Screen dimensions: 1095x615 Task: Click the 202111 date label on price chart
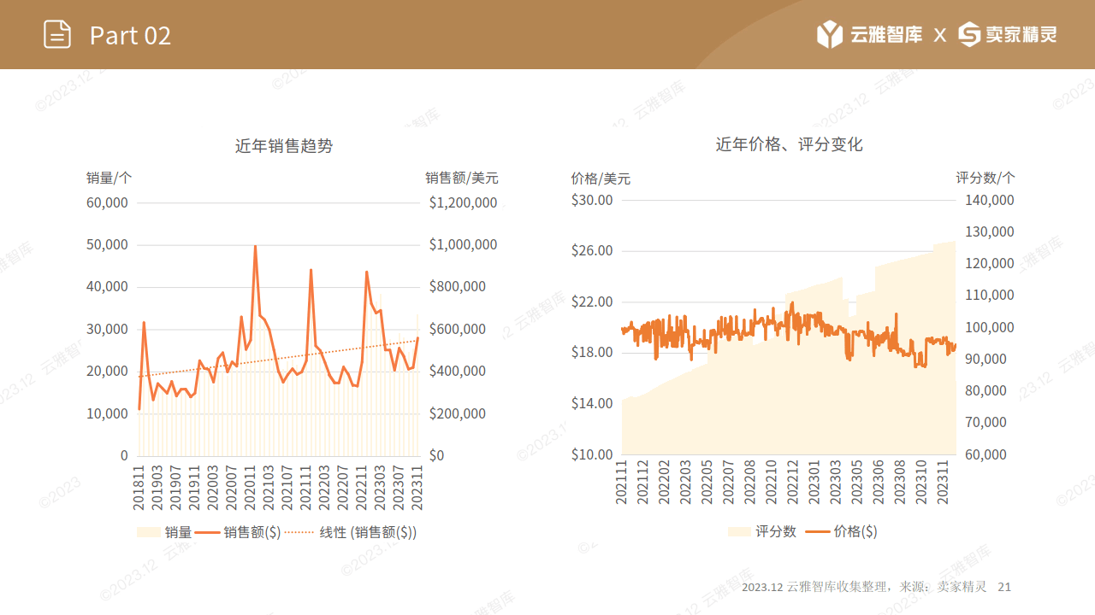[622, 482]
